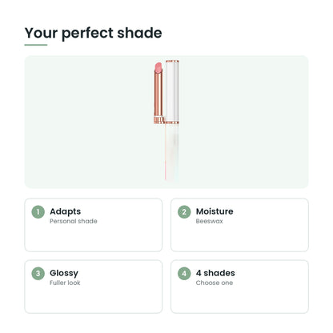Click the Choose one subtitle text
This screenshot has width=333, height=333.
coord(215,283)
